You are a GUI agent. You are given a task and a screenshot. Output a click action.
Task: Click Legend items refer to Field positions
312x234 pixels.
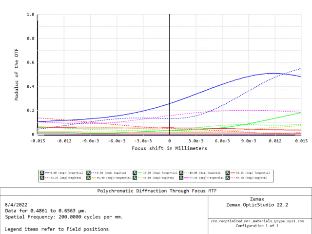pos(57,229)
